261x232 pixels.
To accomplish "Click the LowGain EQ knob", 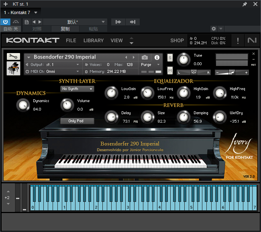I will tap(111, 93).
